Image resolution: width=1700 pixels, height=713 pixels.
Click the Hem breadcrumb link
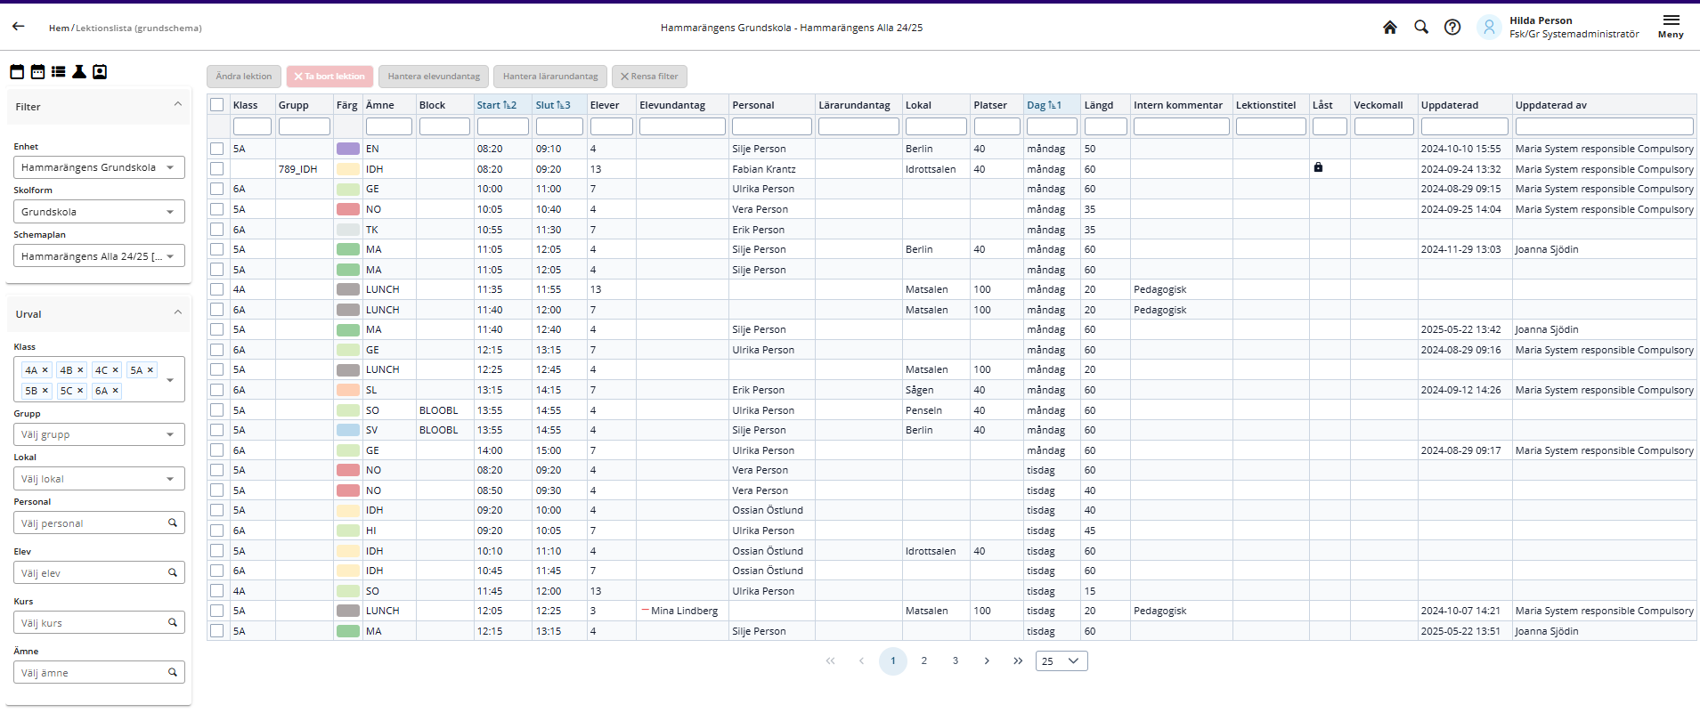[59, 28]
